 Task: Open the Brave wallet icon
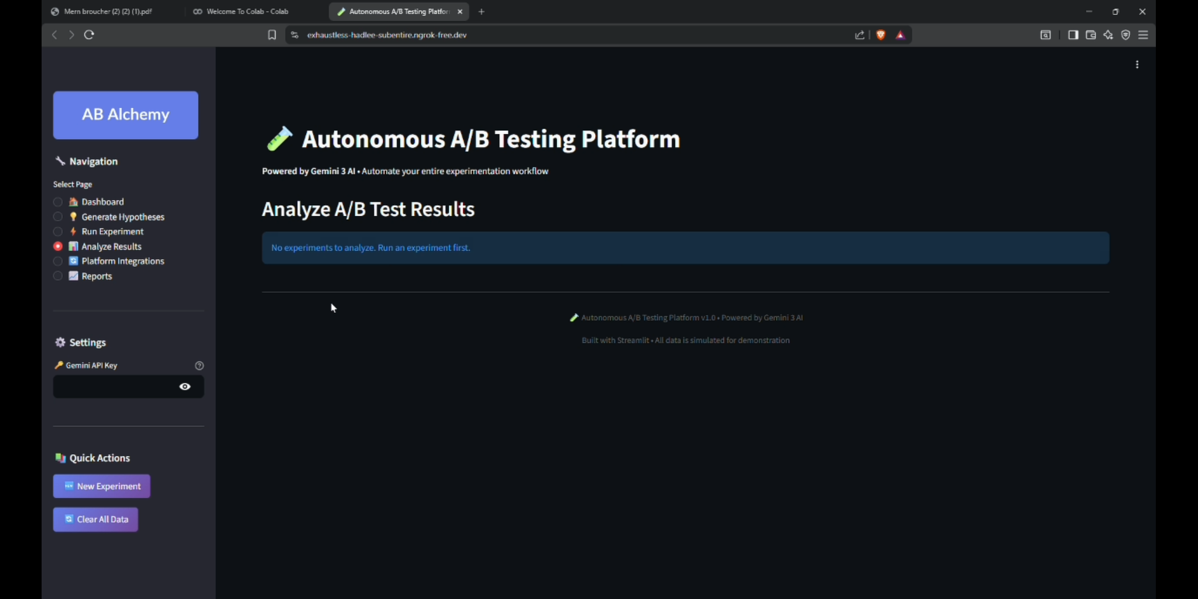1090,35
